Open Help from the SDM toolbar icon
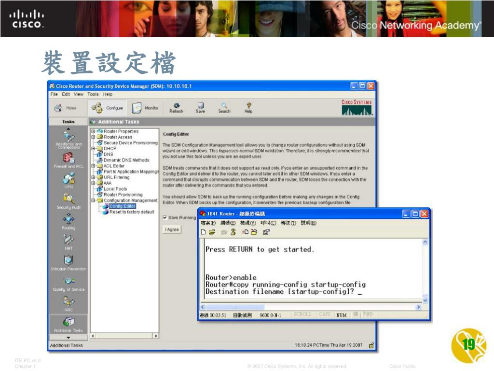The width and height of the screenshot is (494, 371). click(x=248, y=108)
